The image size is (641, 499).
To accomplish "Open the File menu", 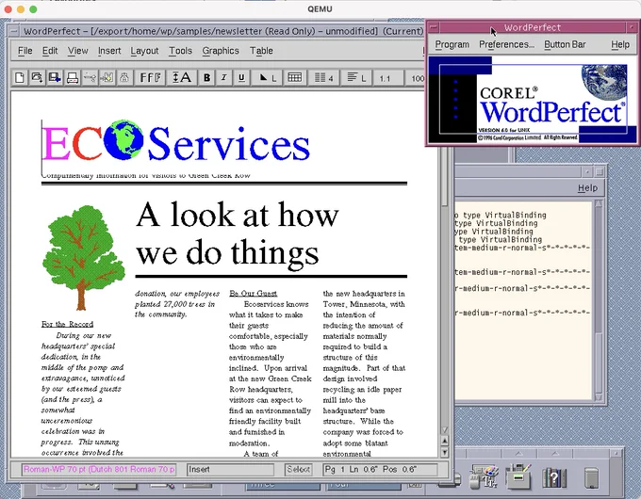I will point(25,51).
